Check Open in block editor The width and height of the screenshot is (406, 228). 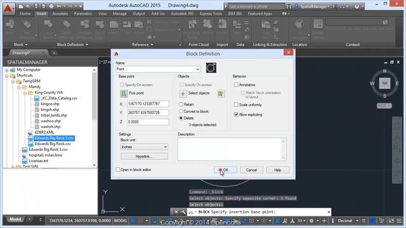point(118,170)
